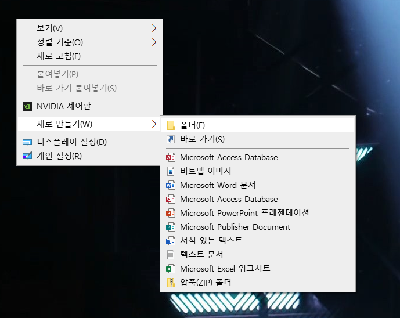Expand the 새로 만들기(W) arrow
The height and width of the screenshot is (318, 400).
[154, 124]
